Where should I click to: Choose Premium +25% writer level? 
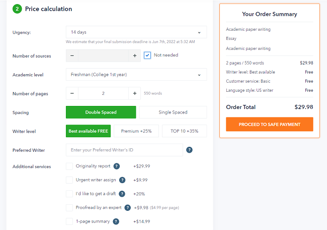coord(136,131)
